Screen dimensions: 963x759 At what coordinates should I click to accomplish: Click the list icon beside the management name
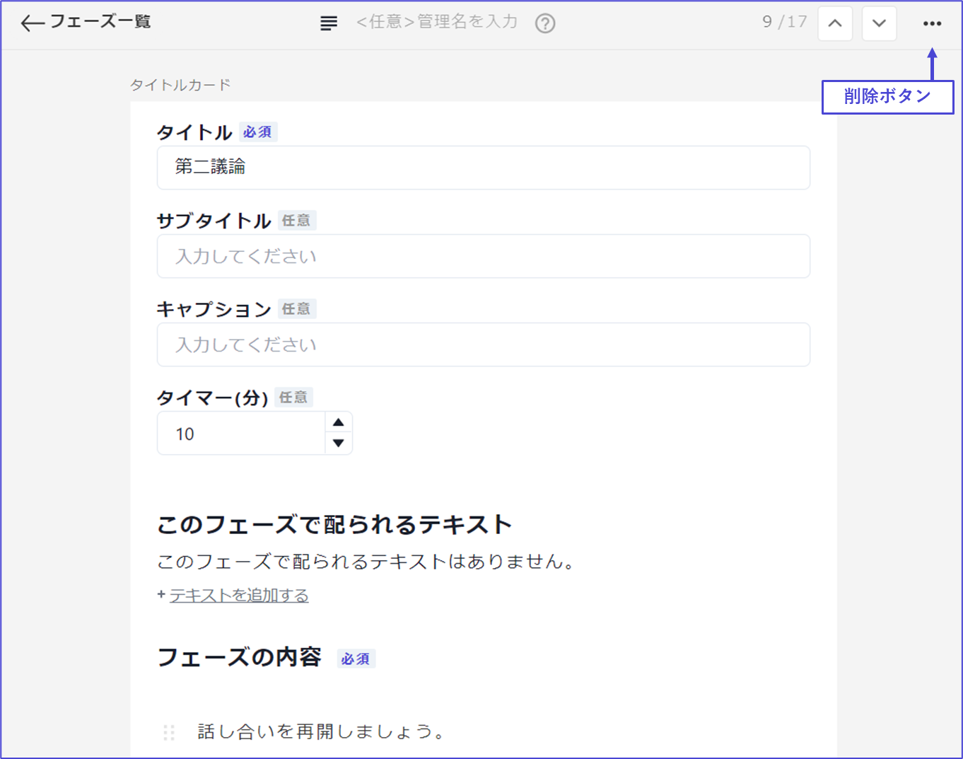[x=329, y=23]
